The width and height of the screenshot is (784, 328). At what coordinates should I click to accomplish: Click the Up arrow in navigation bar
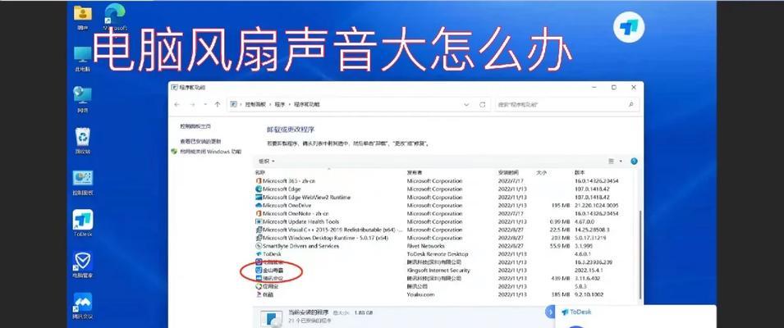coord(217,104)
